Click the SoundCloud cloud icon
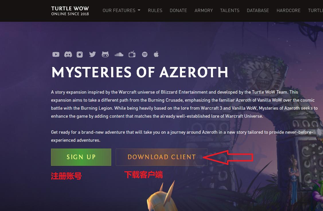Image resolution: width=323 pixels, height=211 pixels. [119, 54]
